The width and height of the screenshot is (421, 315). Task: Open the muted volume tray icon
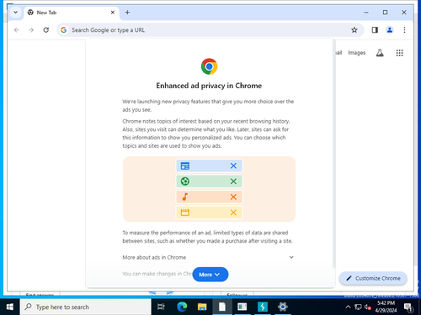click(x=368, y=307)
